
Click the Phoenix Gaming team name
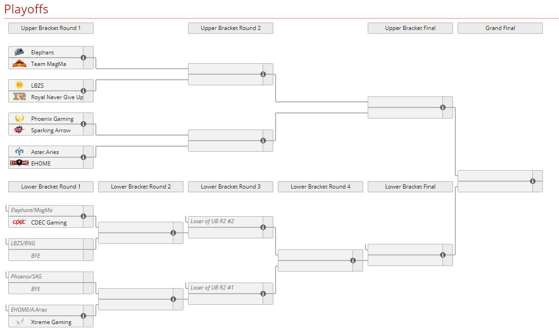point(52,118)
